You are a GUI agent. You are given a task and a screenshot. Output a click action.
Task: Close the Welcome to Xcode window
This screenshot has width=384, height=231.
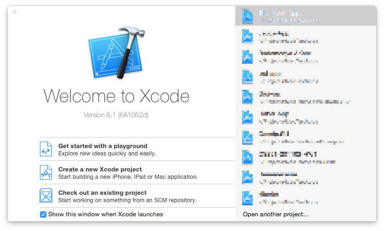tap(14, 12)
